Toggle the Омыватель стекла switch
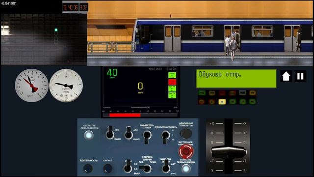314x177 pixels. pyautogui.click(x=147, y=137)
